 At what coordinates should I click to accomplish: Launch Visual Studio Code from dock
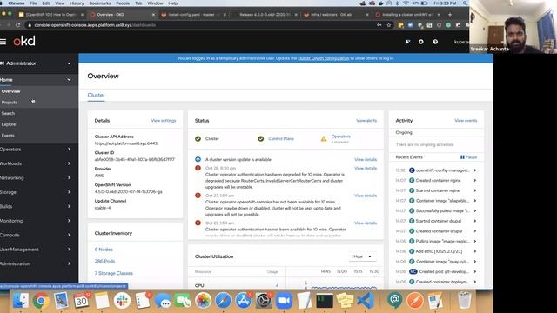pos(366,301)
